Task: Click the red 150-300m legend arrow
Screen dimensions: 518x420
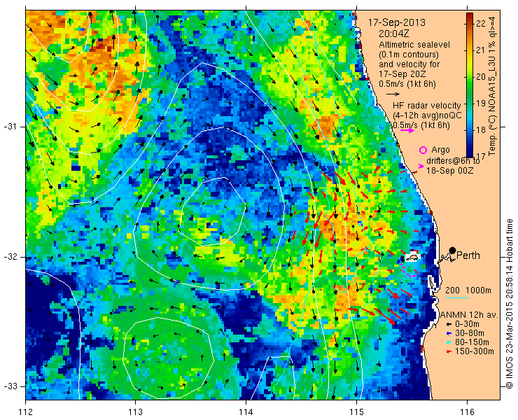Action: point(448,351)
